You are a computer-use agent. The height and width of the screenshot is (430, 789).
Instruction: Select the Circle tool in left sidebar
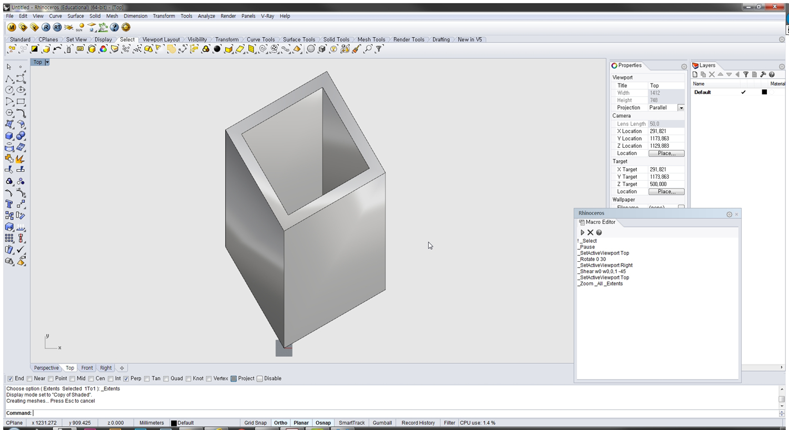click(9, 90)
